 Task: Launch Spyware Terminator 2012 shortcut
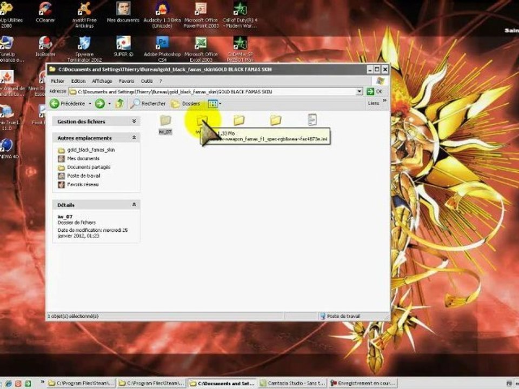pyautogui.click(x=84, y=49)
